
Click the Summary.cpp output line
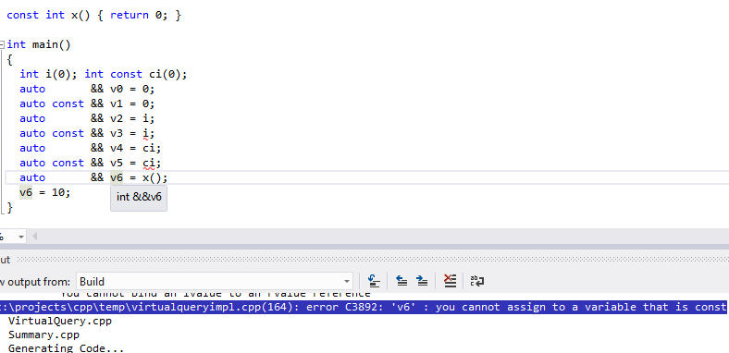43,335
